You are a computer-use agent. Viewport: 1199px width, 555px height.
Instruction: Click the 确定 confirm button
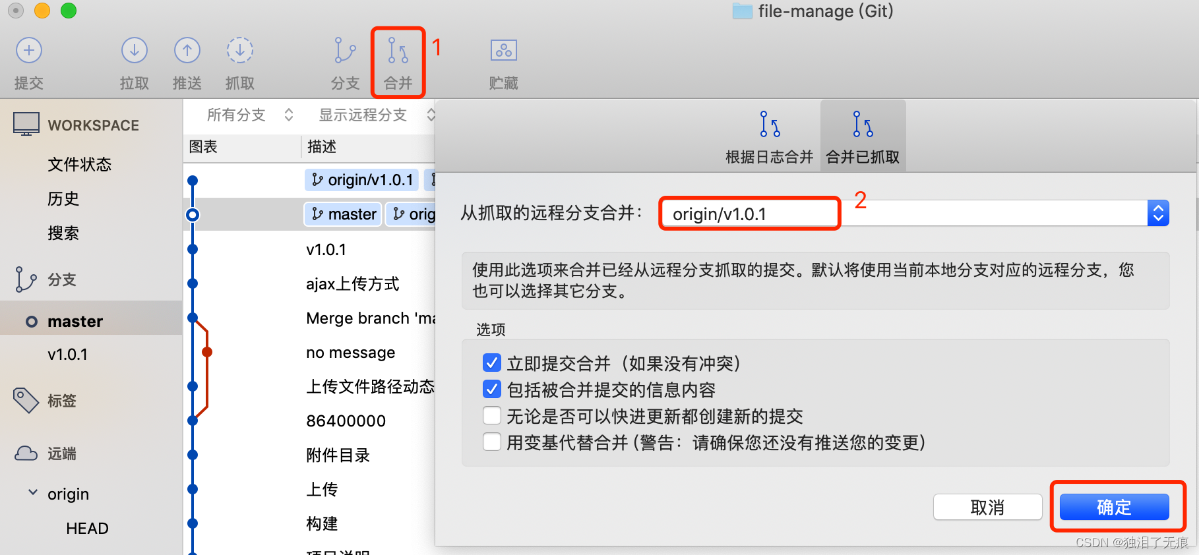[x=1114, y=507]
